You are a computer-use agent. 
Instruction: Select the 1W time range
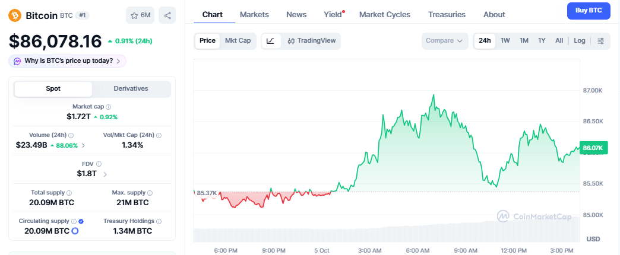[505, 41]
